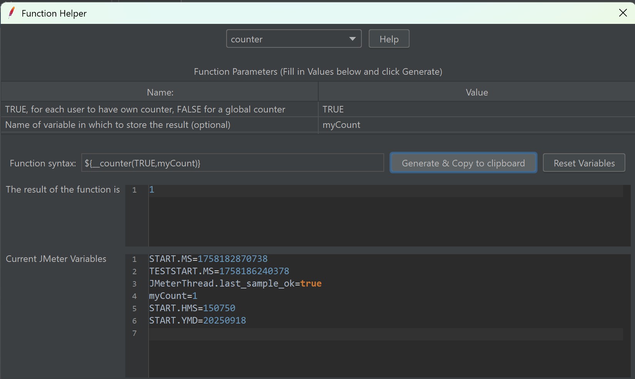Click the Value column header
This screenshot has width=635, height=379.
coord(477,92)
